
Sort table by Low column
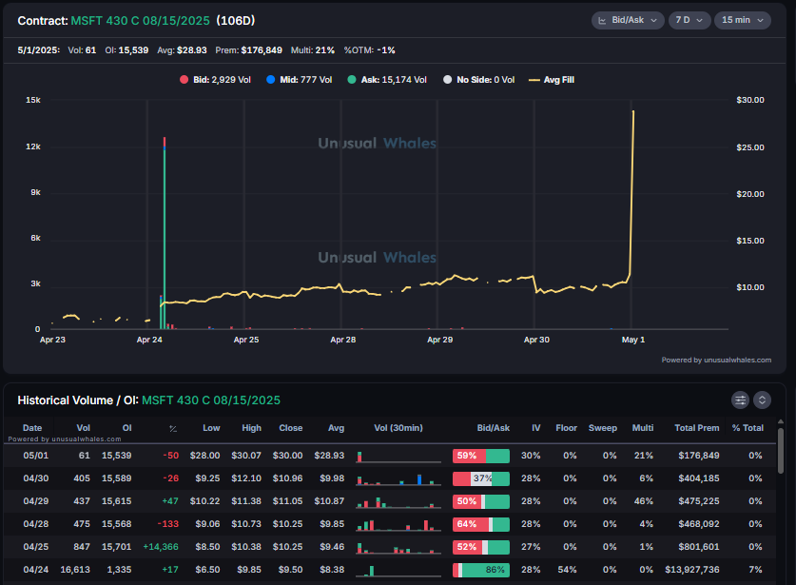[x=211, y=428]
